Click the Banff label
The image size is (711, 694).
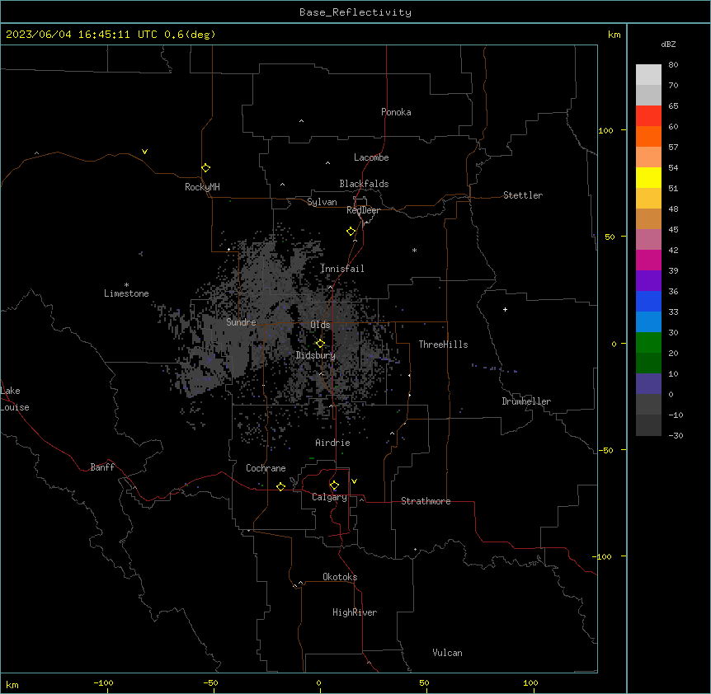point(102,467)
